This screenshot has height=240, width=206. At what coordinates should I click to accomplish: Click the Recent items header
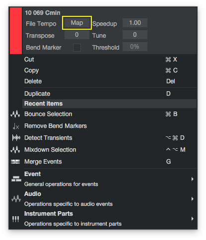click(110, 104)
